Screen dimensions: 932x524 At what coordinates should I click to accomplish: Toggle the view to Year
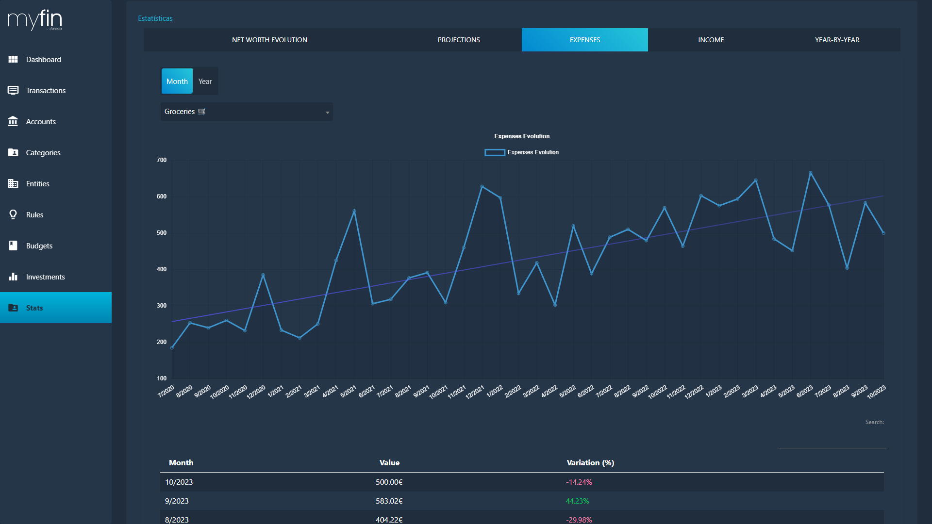(x=205, y=81)
